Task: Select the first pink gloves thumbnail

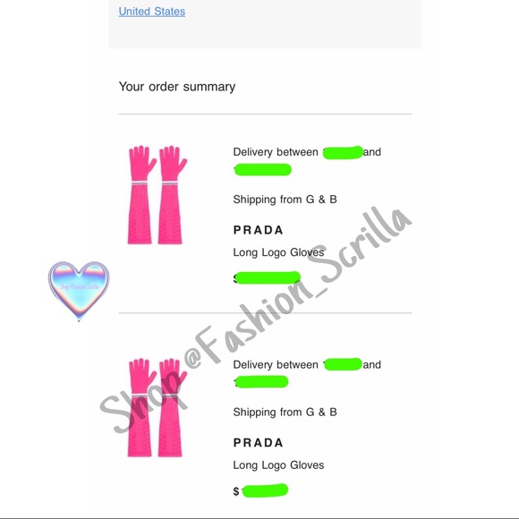Action: (x=157, y=195)
